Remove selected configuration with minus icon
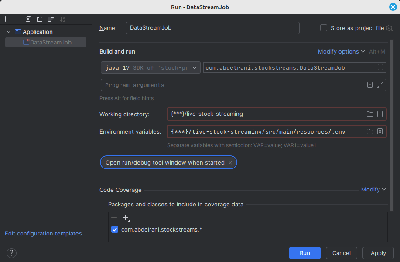 (x=17, y=19)
